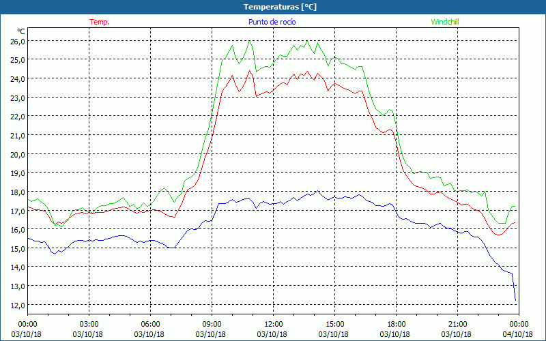Viewport: 546px width, 341px height.
Task: Click the 04/10/18 date label
Action: point(518,334)
